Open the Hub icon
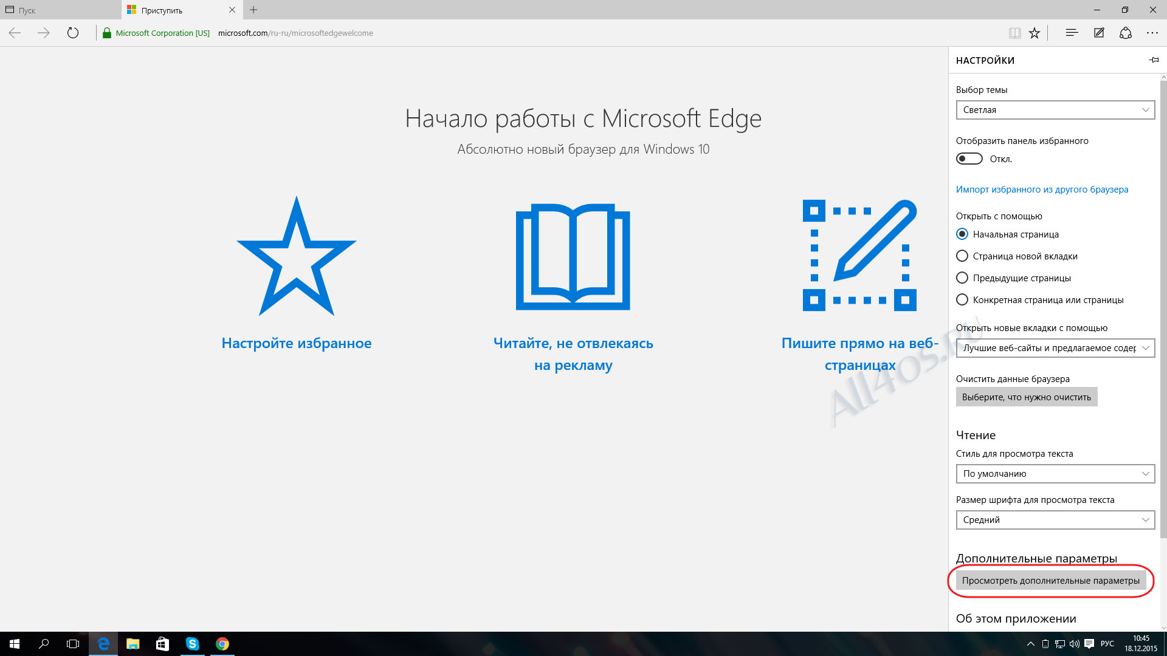The width and height of the screenshot is (1167, 656). [x=1072, y=33]
